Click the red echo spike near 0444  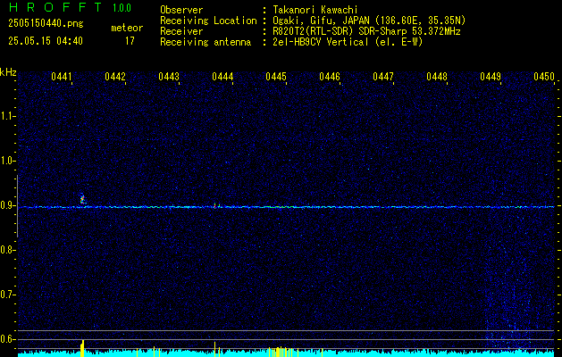(214, 205)
